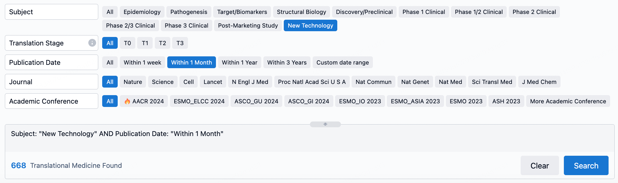Viewport: 618px width, 183px height.
Task: Select the AACR 2024 conference with fire icon
Action: tap(144, 101)
